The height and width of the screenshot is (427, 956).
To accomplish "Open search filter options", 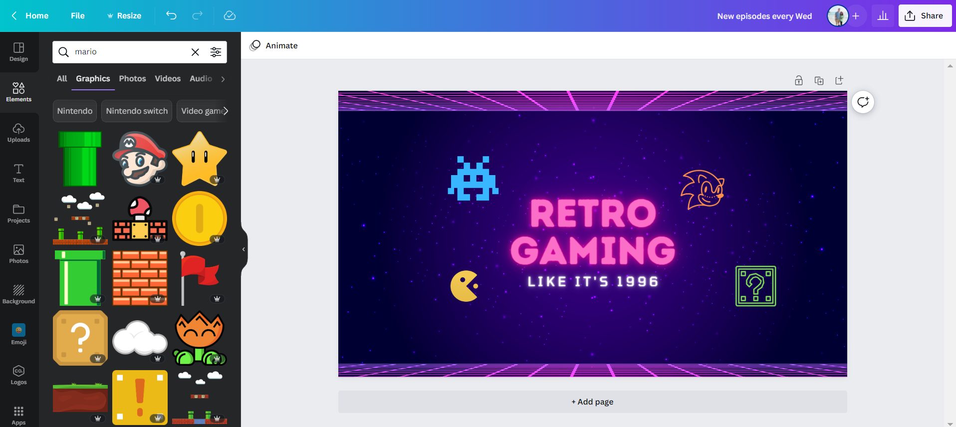I will tap(216, 52).
